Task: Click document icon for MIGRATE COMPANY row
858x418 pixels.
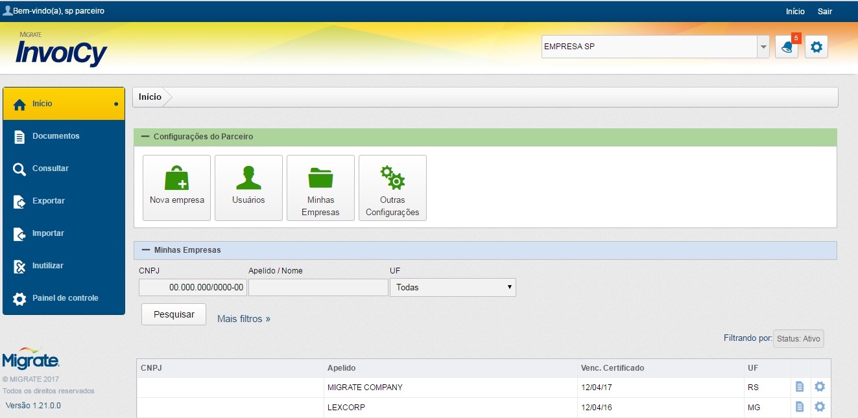Action: coord(800,387)
